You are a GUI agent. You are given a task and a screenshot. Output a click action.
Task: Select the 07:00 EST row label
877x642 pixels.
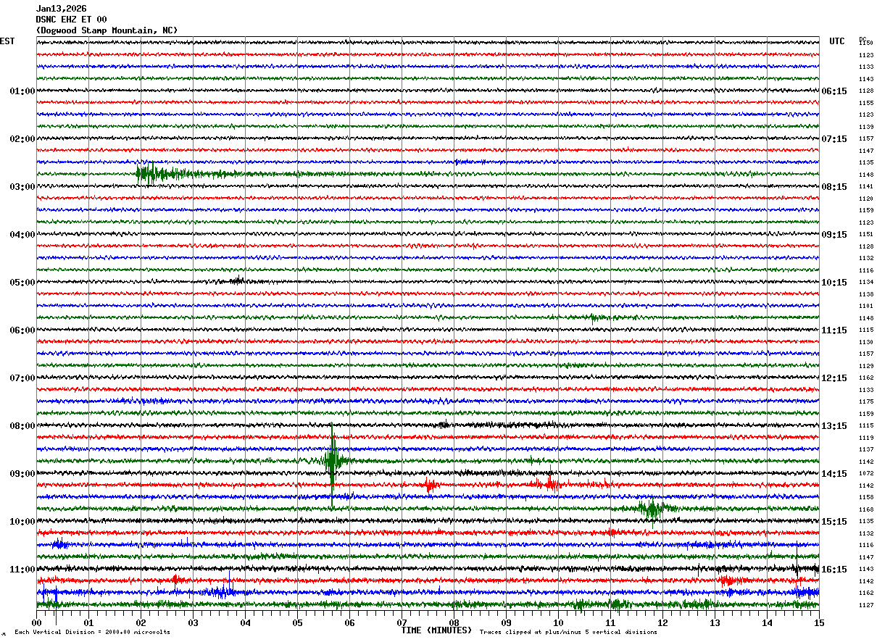point(22,378)
